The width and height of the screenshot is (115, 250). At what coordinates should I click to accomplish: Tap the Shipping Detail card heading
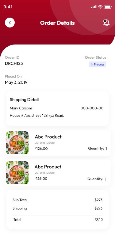coord(24,100)
